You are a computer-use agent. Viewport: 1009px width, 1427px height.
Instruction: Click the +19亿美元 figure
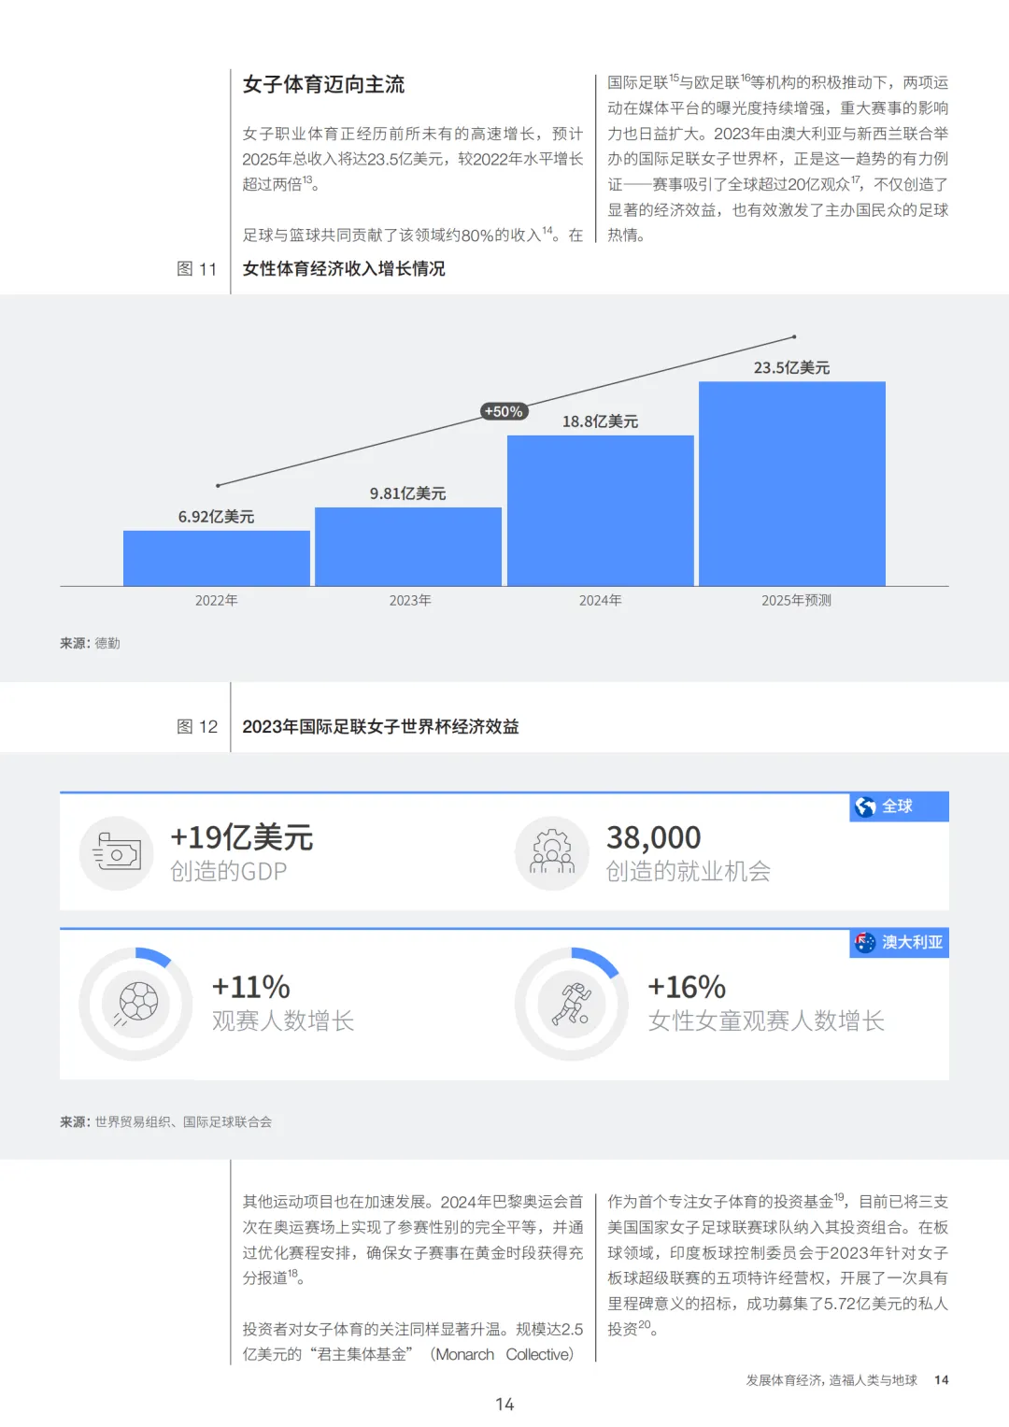[241, 837]
